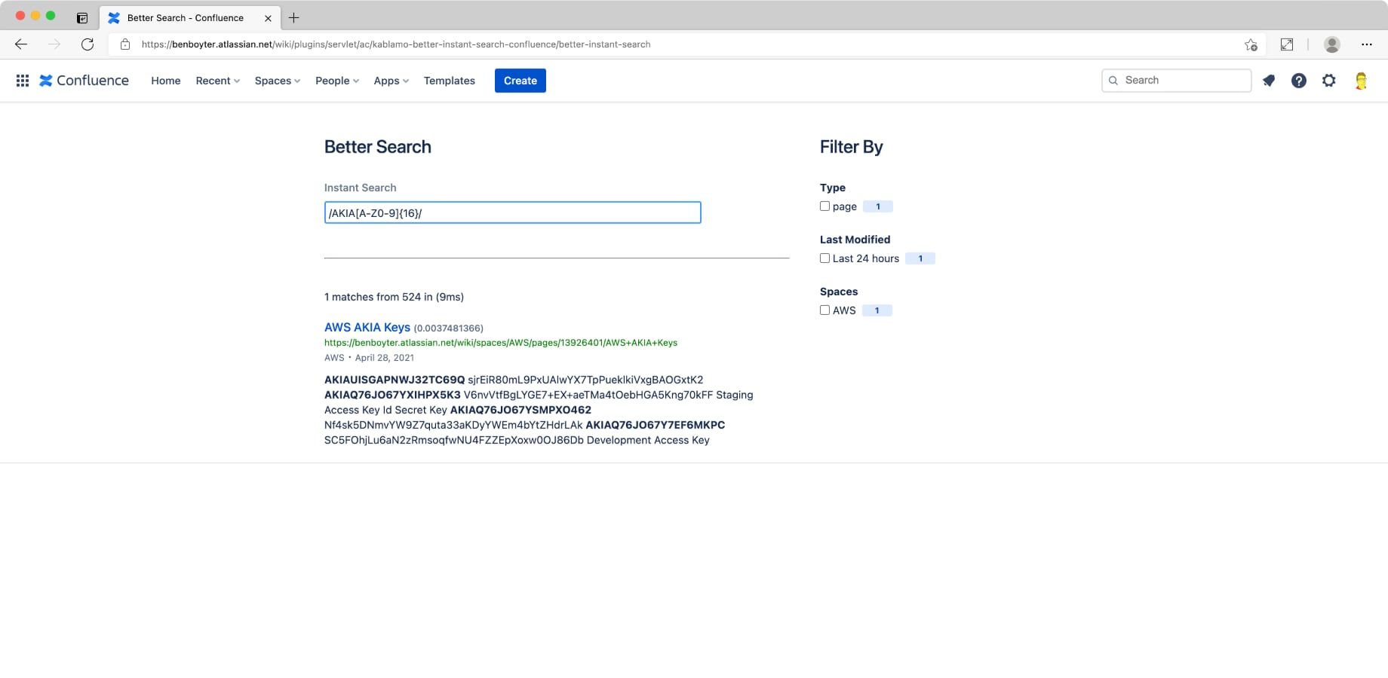Click the immersive reader expand icon
The width and height of the screenshot is (1388, 678).
pos(1287,44)
